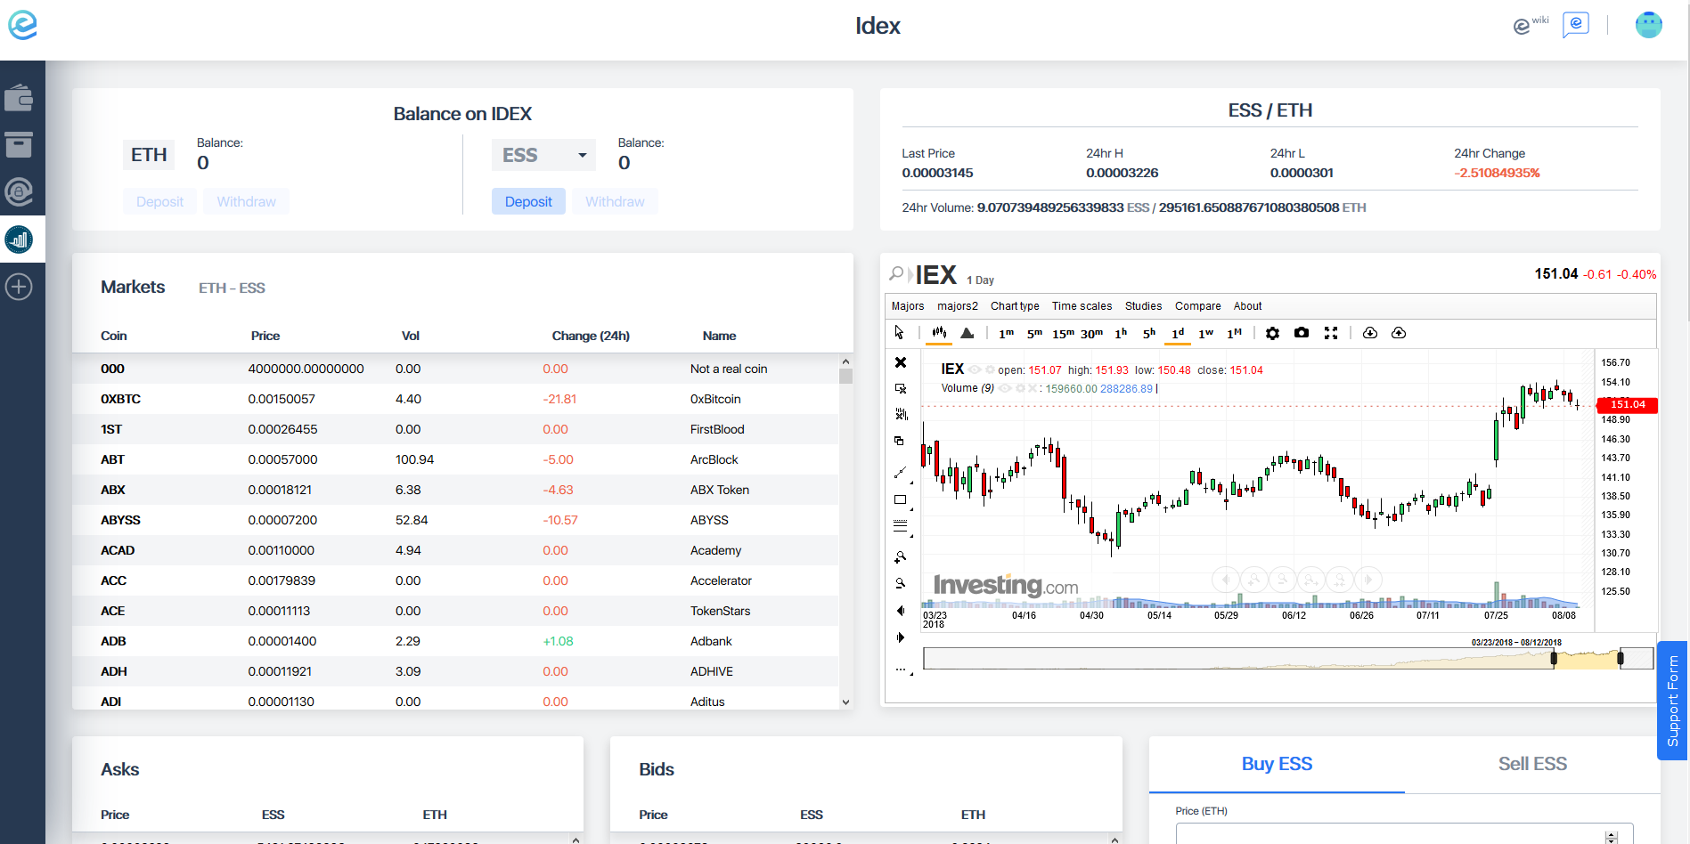
Task: Click the Markets list scroll down arrow
Action: click(845, 702)
